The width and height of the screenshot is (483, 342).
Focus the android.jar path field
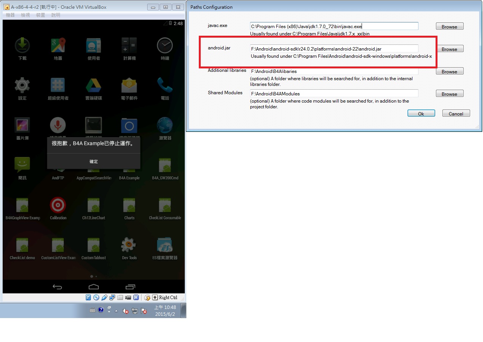(334, 49)
